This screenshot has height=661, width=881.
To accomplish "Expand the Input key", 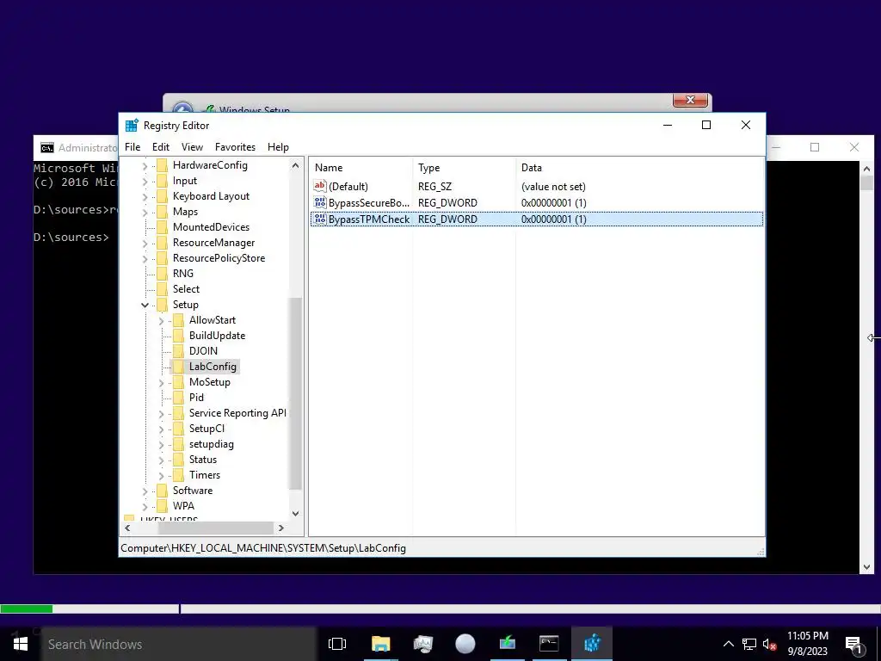I will [145, 181].
